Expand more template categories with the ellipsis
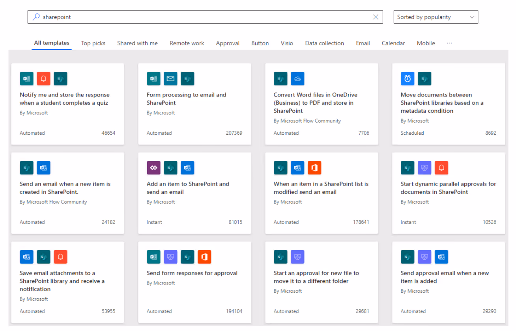 [449, 43]
